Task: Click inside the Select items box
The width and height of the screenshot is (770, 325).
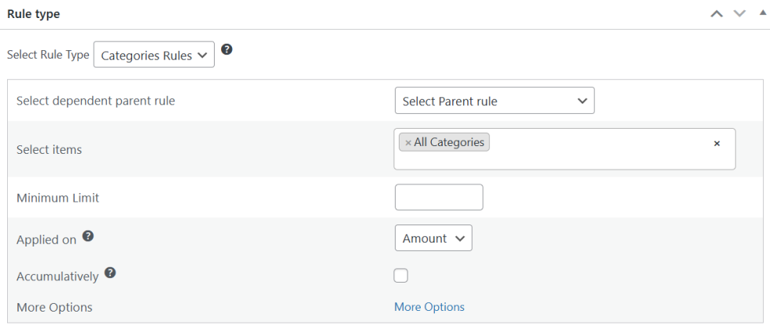Action: click(598, 157)
